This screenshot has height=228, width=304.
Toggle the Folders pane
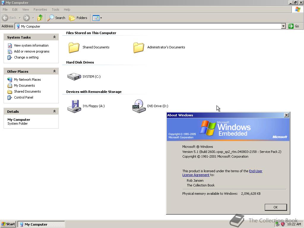click(x=78, y=18)
